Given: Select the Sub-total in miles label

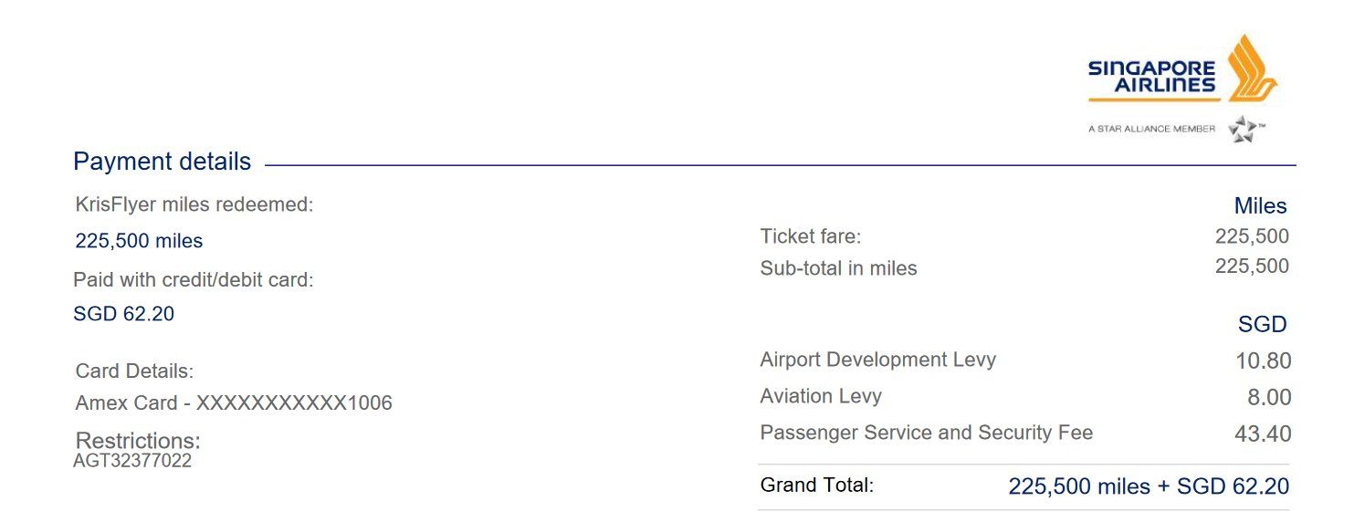Looking at the screenshot, I should pyautogui.click(x=838, y=268).
